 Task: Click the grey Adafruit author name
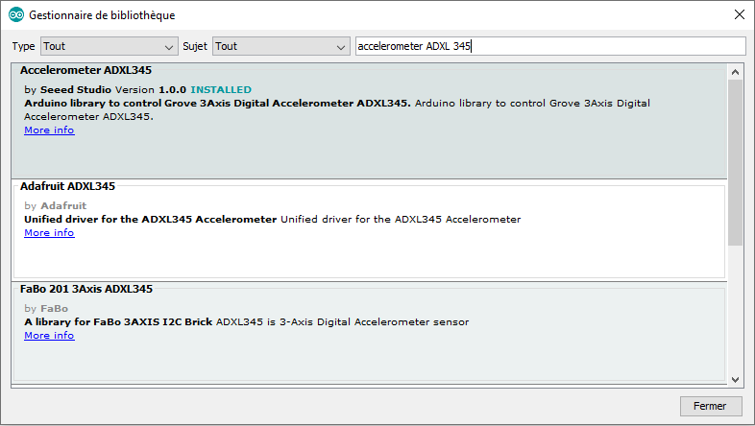click(x=62, y=205)
